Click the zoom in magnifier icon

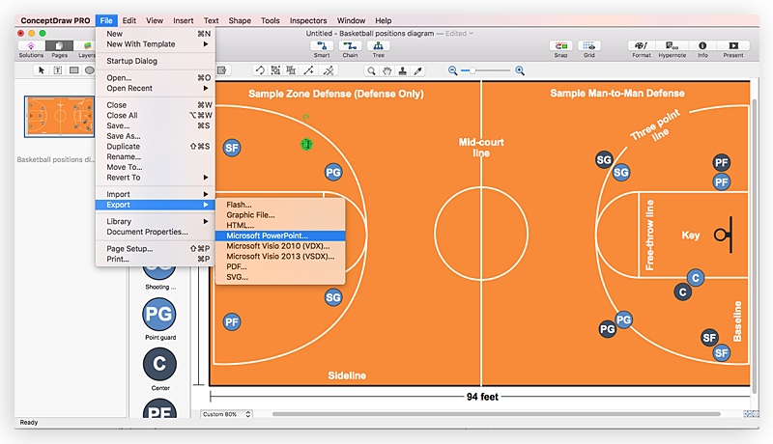pos(520,70)
